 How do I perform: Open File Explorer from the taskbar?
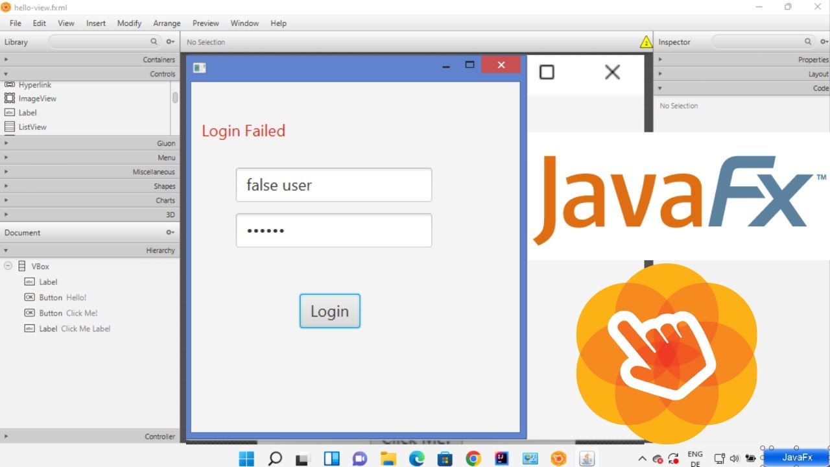388,459
